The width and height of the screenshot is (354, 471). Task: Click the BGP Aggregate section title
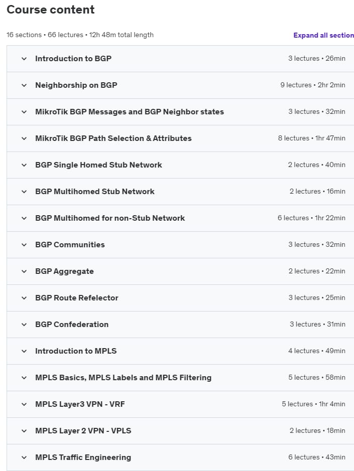(64, 271)
